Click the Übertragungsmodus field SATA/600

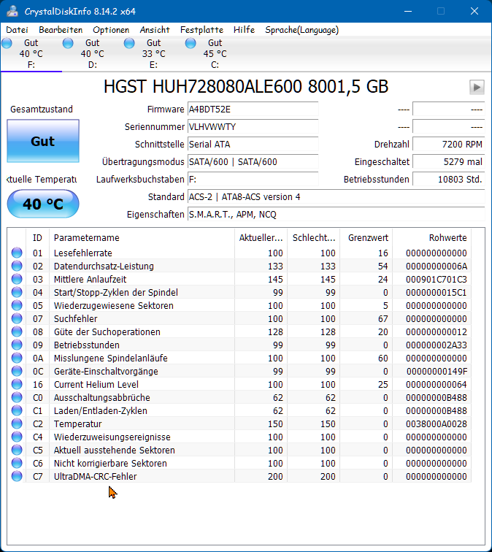[x=253, y=161]
